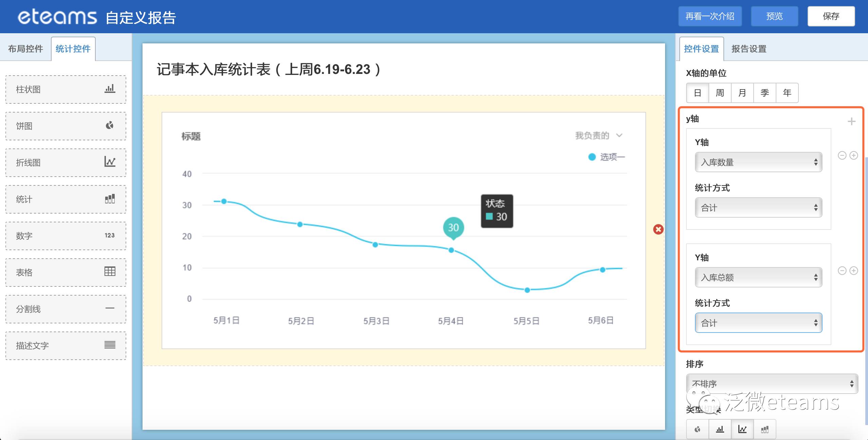
Task: Select line chart type icon at bottom
Action: 742,429
